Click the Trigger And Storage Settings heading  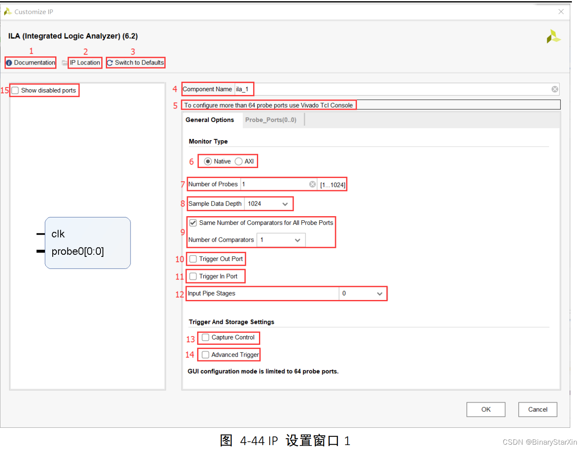(231, 322)
